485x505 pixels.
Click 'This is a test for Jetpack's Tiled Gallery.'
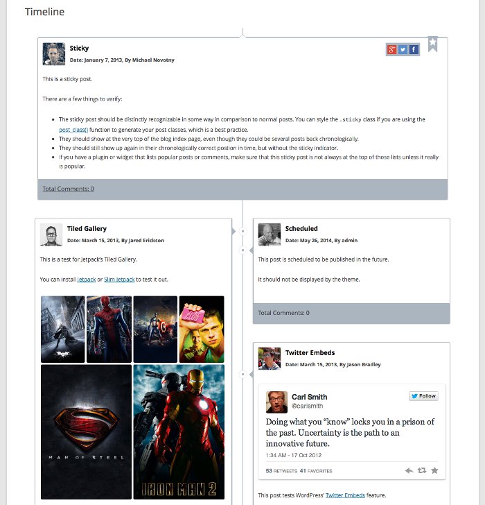(x=88, y=259)
